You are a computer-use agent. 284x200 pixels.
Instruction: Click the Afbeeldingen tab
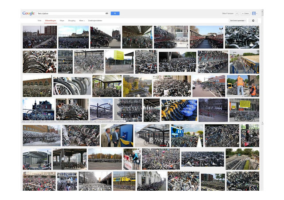51,21
